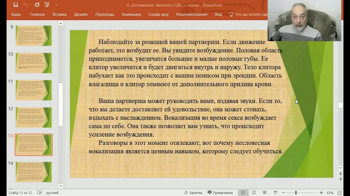Switch to the Переходы ribbon tab
The image size is (350, 196).
tap(105, 14)
